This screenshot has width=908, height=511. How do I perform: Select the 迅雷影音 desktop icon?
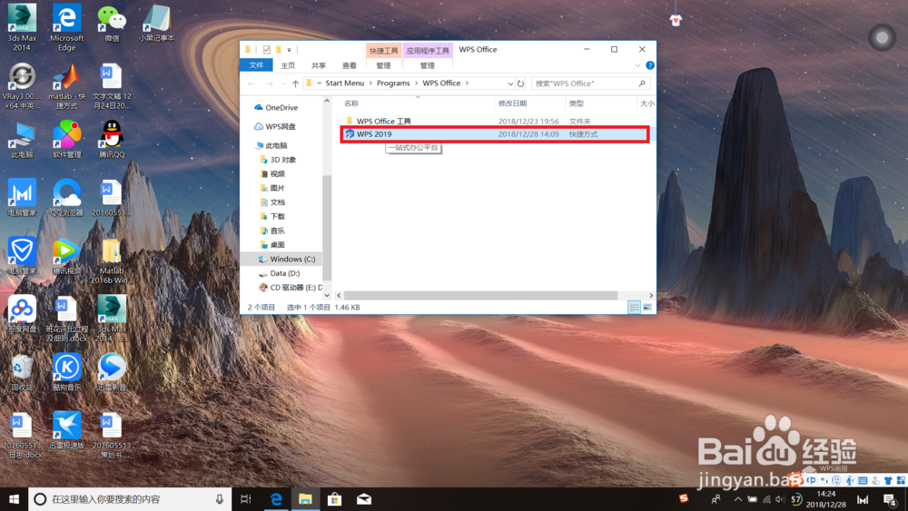[112, 372]
